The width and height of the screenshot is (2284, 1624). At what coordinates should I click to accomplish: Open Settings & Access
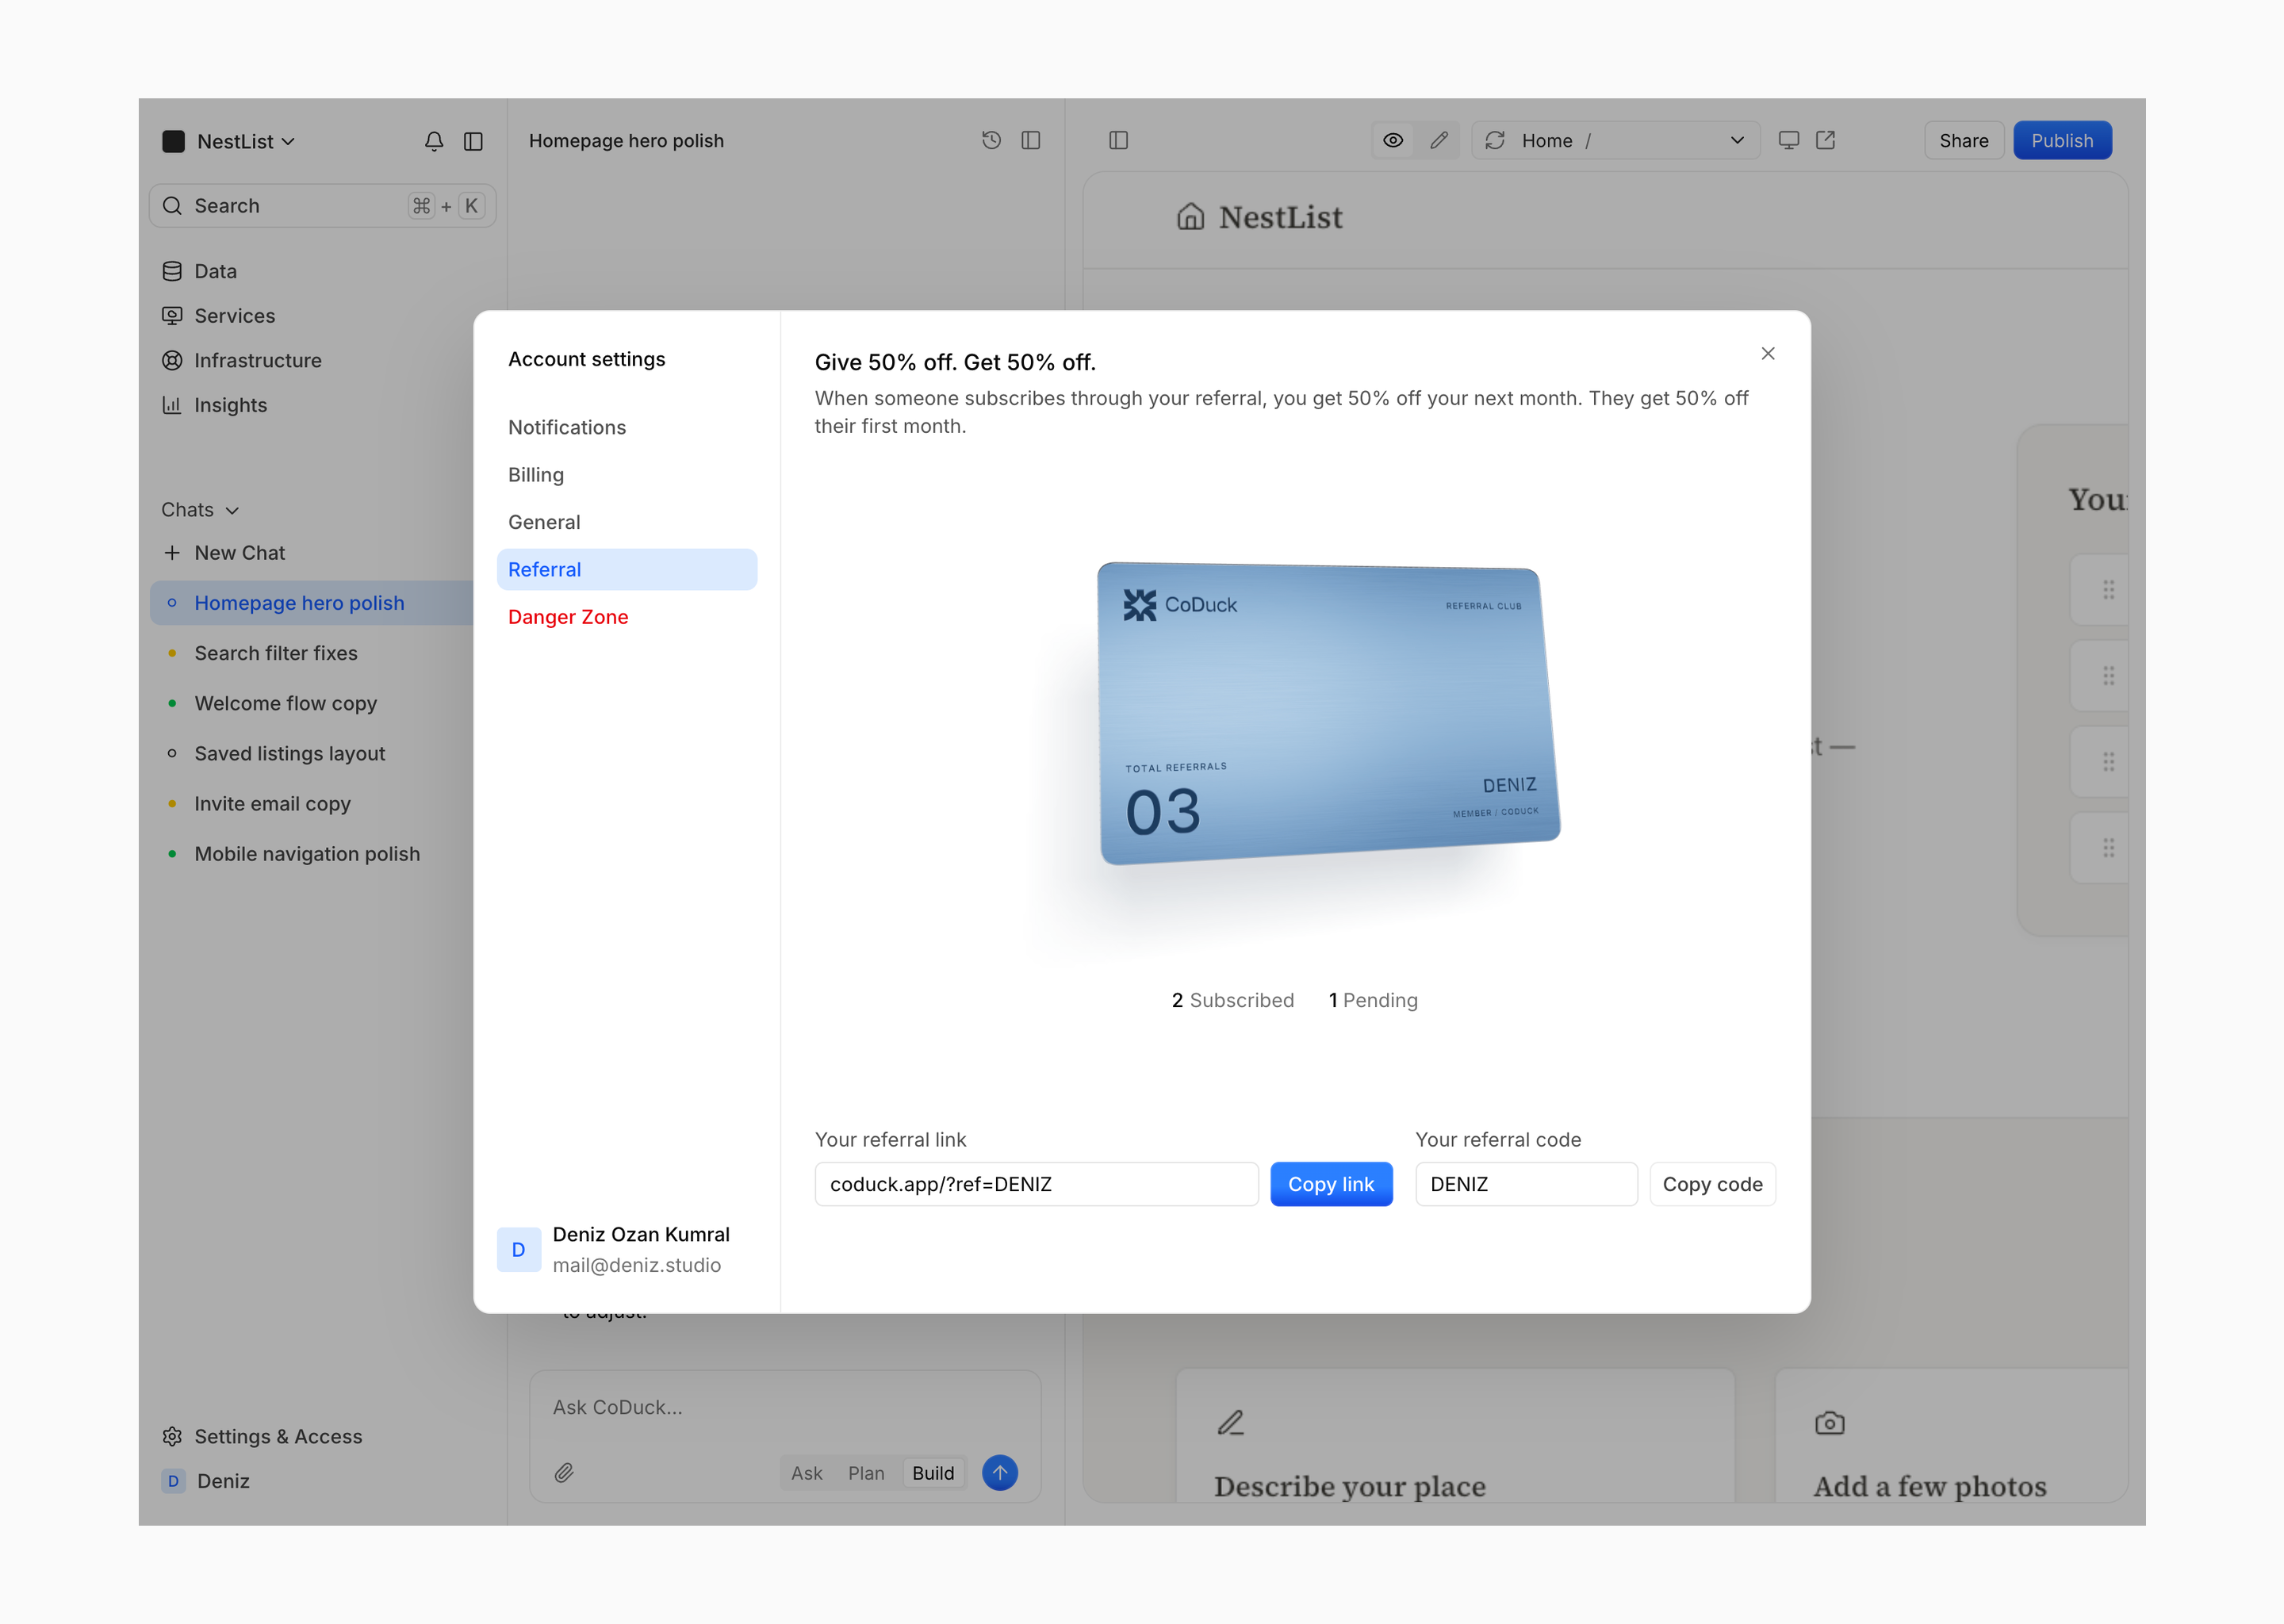262,1436
